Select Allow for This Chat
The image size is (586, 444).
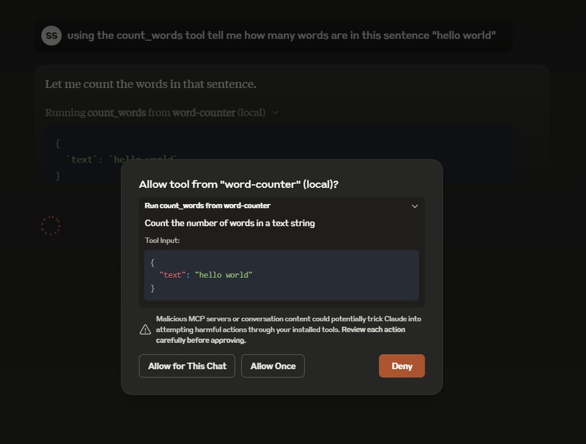pos(187,366)
